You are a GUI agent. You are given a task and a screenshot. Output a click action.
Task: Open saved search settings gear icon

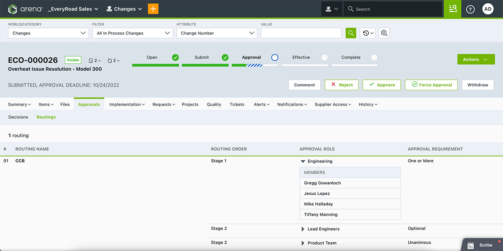384,33
